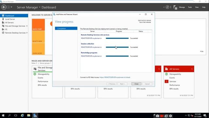Maximize the Add Roles wizard window

pos(146,14)
